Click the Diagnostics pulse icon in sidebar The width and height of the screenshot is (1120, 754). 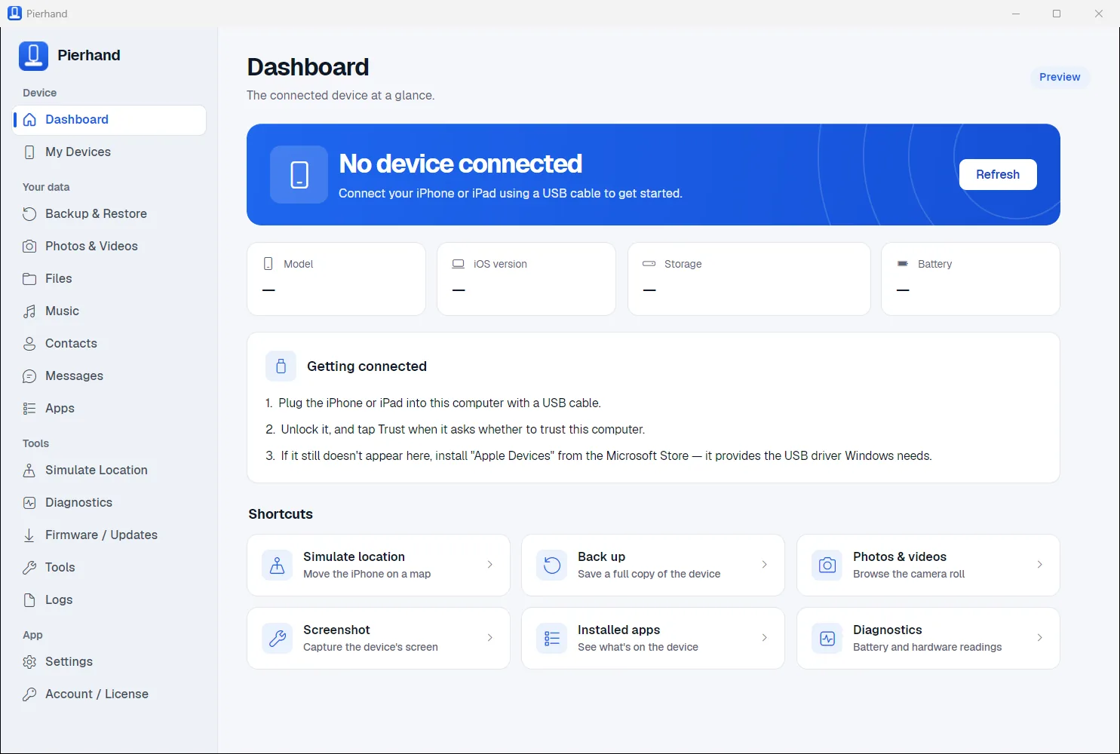29,503
